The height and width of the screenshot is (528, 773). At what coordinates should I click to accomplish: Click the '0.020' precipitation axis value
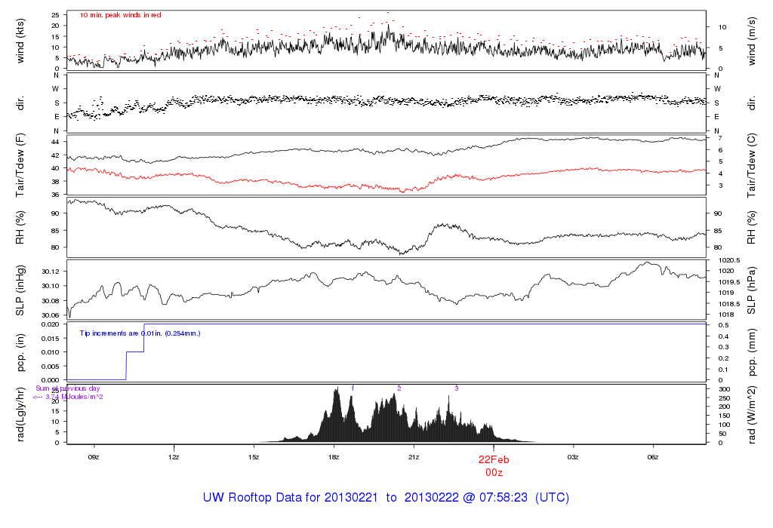(x=50, y=324)
